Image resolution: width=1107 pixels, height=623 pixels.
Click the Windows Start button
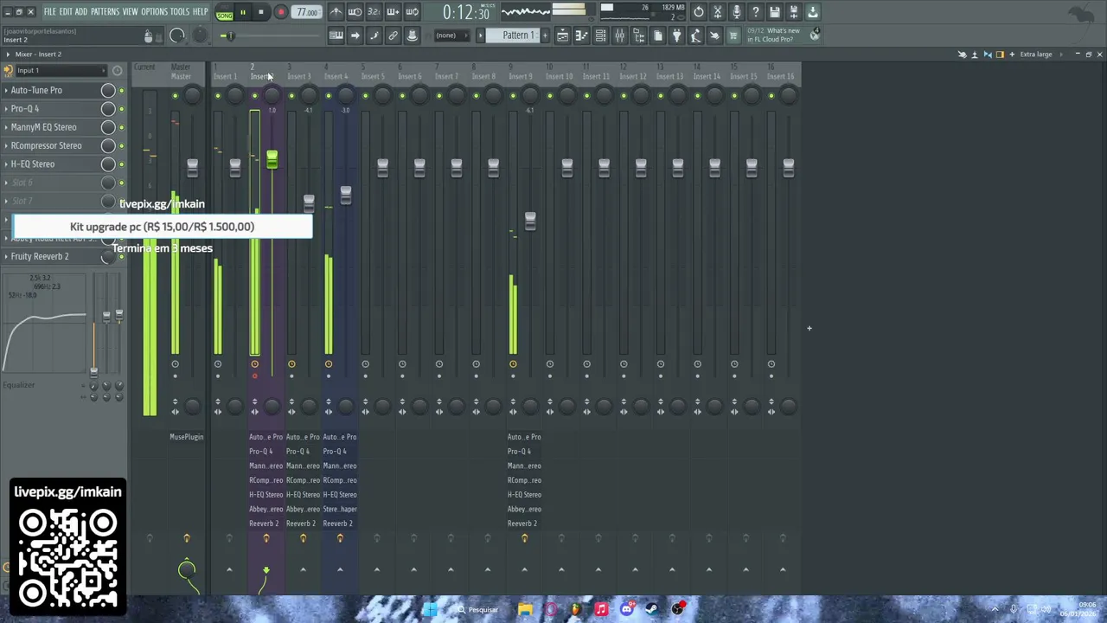(430, 609)
